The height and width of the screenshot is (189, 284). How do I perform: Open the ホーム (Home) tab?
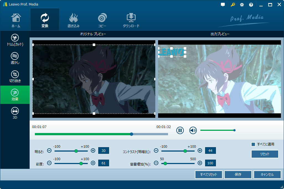click(16, 20)
